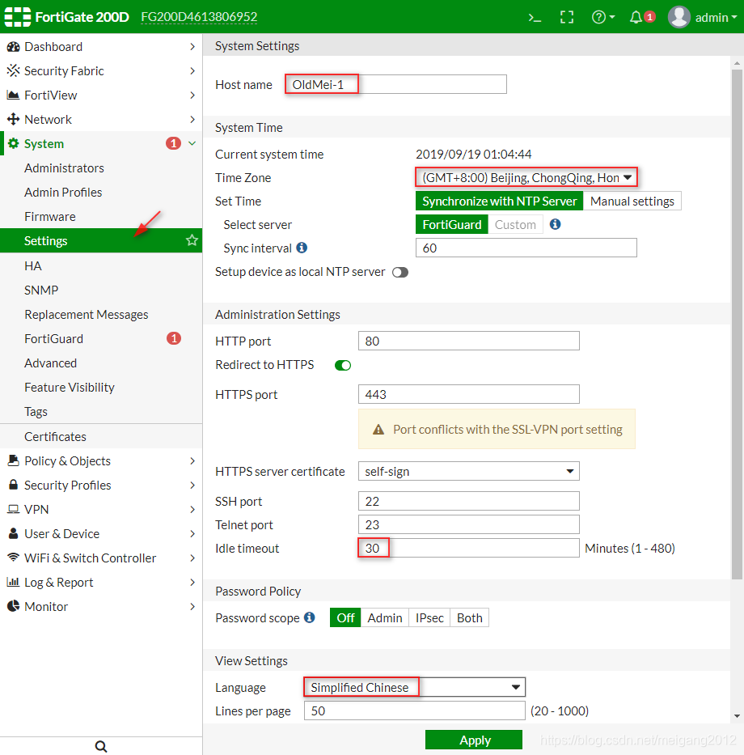Set password scope to Both

(x=469, y=617)
